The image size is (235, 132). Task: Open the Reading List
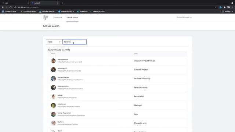click(228, 11)
